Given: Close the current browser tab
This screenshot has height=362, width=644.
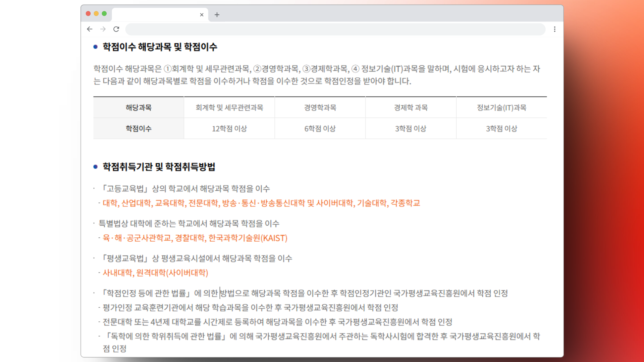Looking at the screenshot, I should coord(202,15).
